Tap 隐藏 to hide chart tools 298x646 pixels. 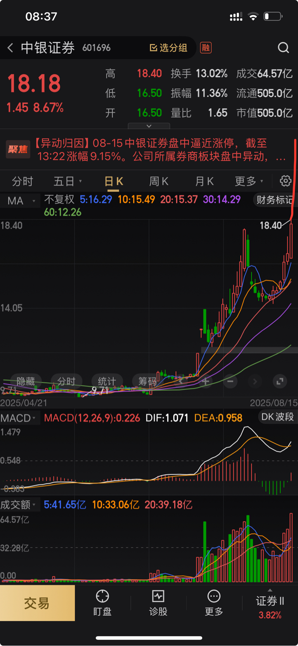click(x=25, y=381)
